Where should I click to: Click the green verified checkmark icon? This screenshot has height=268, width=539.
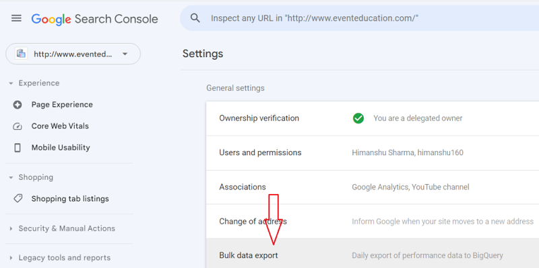click(358, 119)
